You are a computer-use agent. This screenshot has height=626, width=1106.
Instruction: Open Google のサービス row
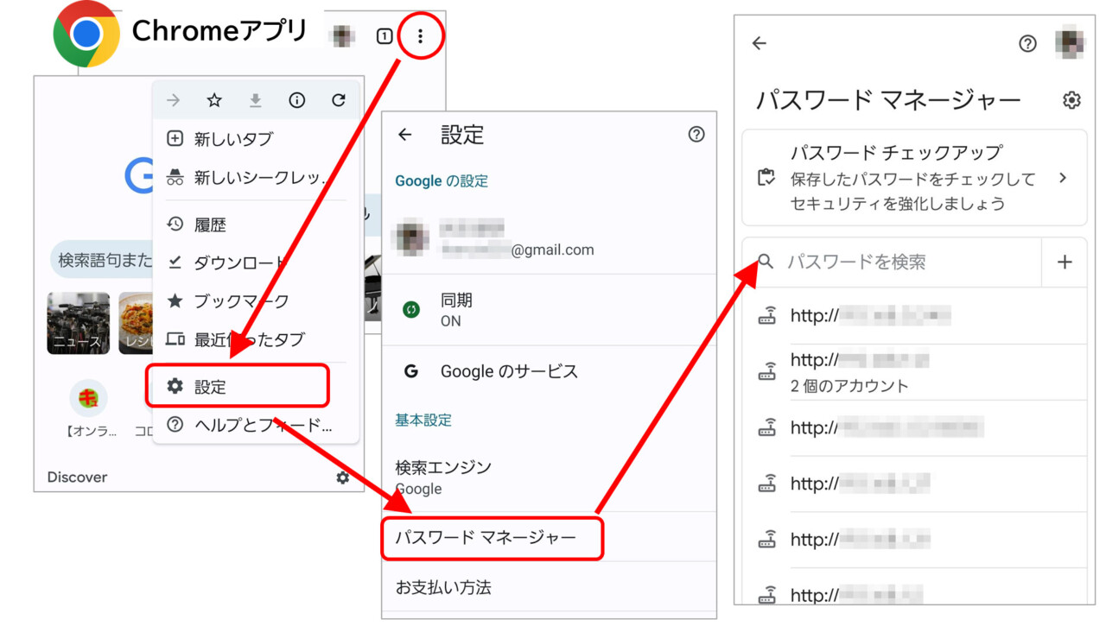click(x=549, y=371)
